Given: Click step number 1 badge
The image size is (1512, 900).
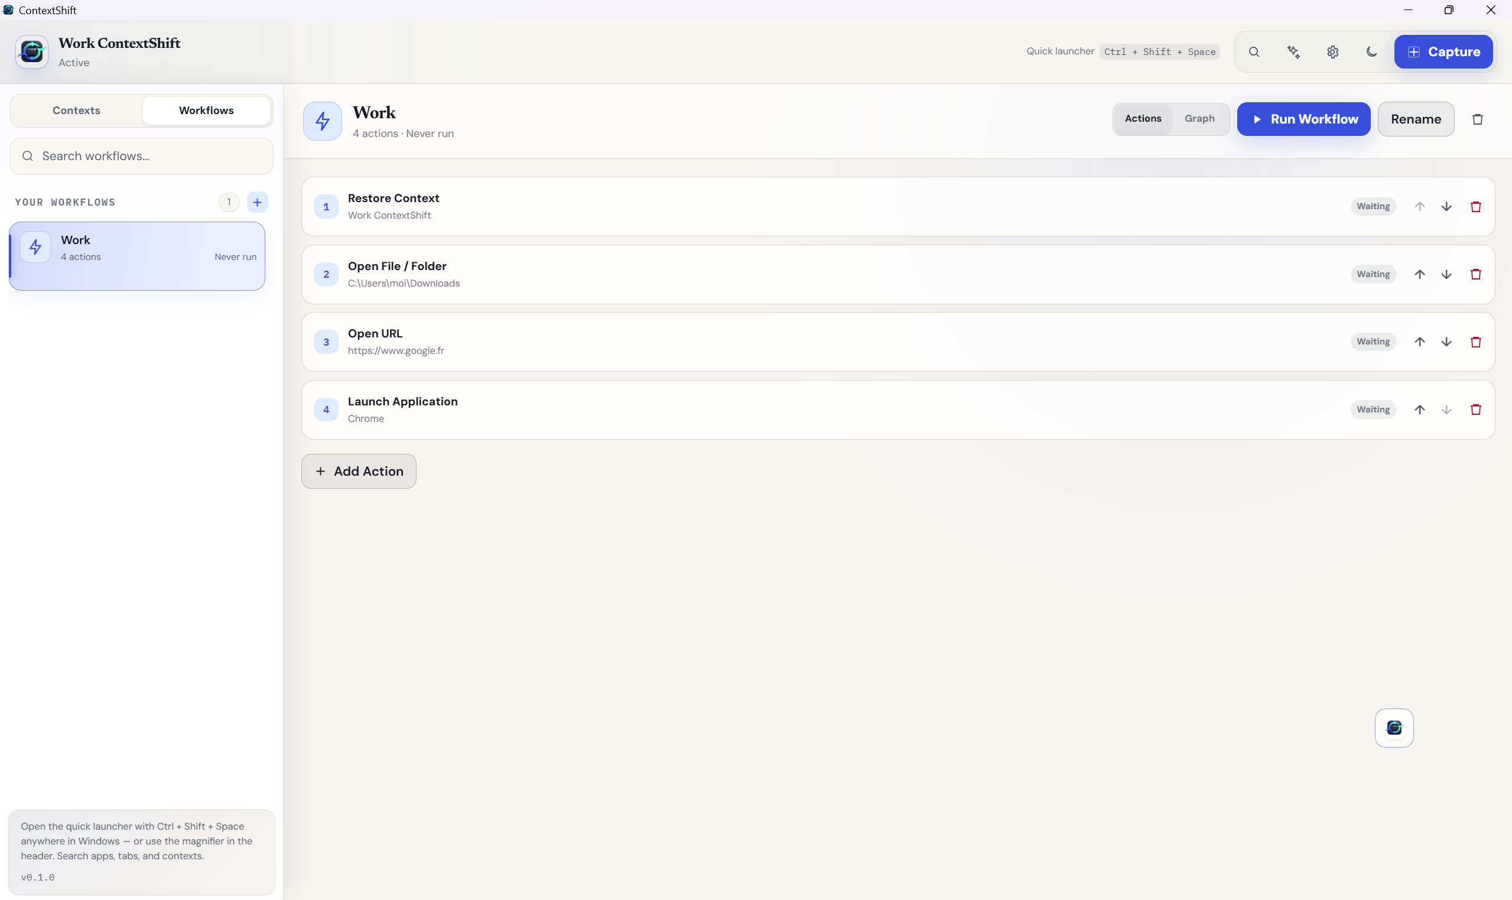Looking at the screenshot, I should (326, 207).
